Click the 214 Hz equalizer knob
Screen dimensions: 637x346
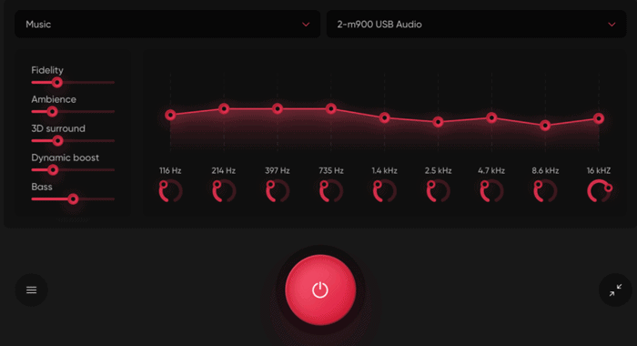[x=224, y=191]
